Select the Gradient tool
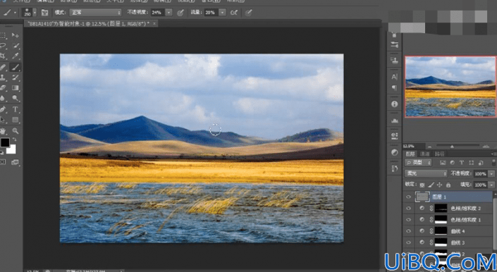Viewport: 497px width, 272px height. click(16, 88)
